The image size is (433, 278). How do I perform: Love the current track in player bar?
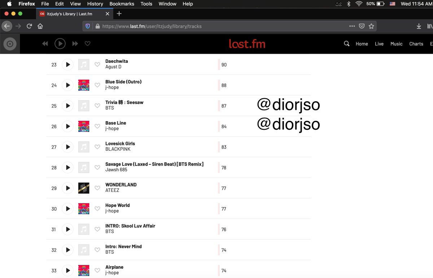pos(87,44)
